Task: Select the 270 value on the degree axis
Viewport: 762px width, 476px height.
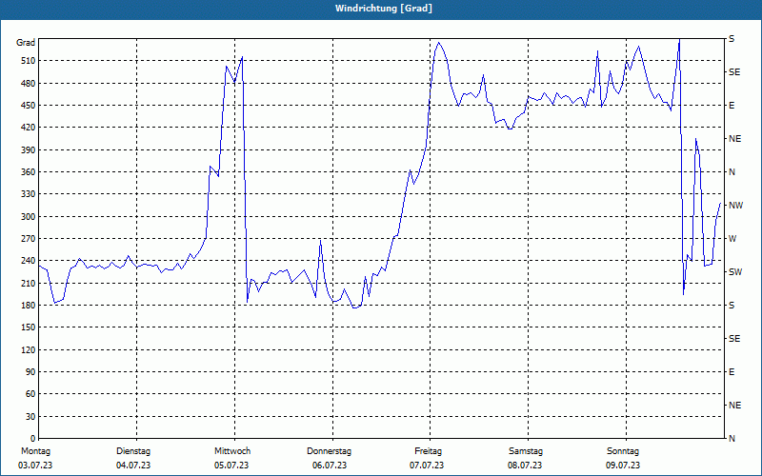Action: click(29, 239)
